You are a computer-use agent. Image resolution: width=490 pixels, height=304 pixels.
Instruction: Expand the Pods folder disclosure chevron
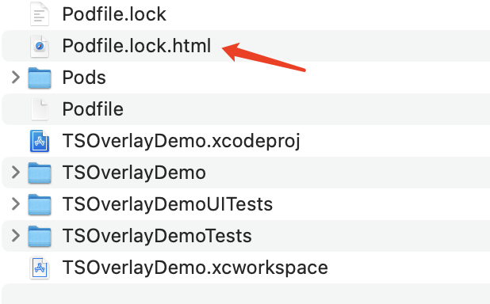(16, 78)
